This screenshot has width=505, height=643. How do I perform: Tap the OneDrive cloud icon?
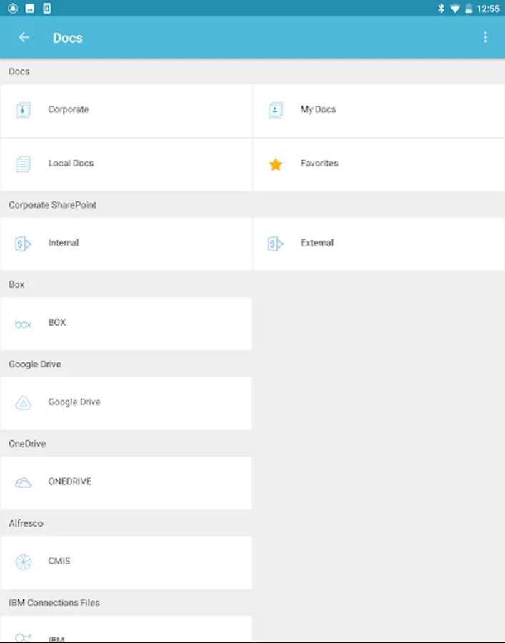point(23,482)
